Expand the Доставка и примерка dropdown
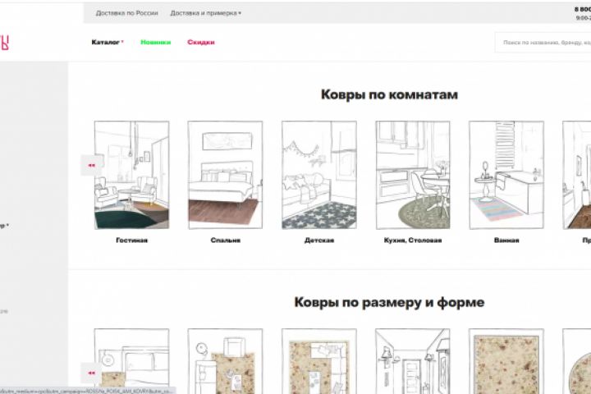Screen dimensions: 591x394 [x=205, y=13]
